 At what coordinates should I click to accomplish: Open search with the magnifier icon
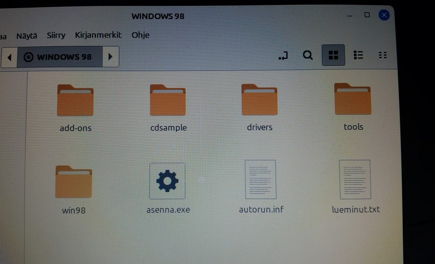308,55
